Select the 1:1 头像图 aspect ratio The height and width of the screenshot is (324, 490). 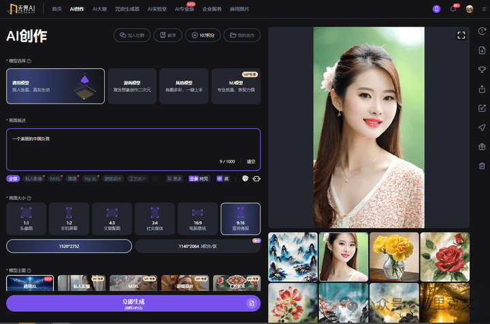[25, 218]
